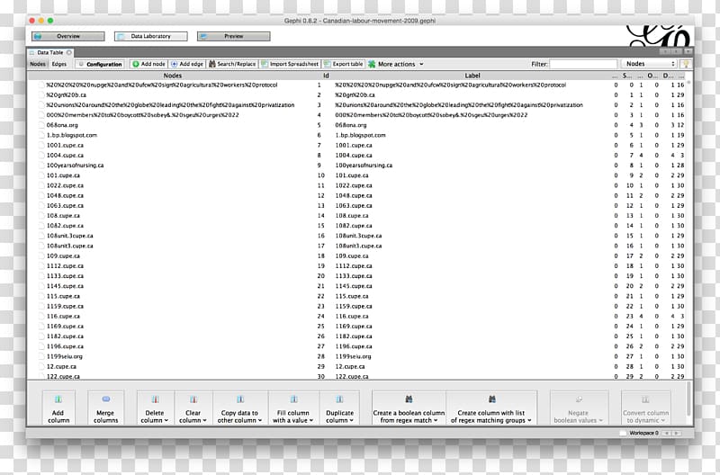Click Label cell 1022.cupe.ca
720x475 pixels.
pos(353,186)
